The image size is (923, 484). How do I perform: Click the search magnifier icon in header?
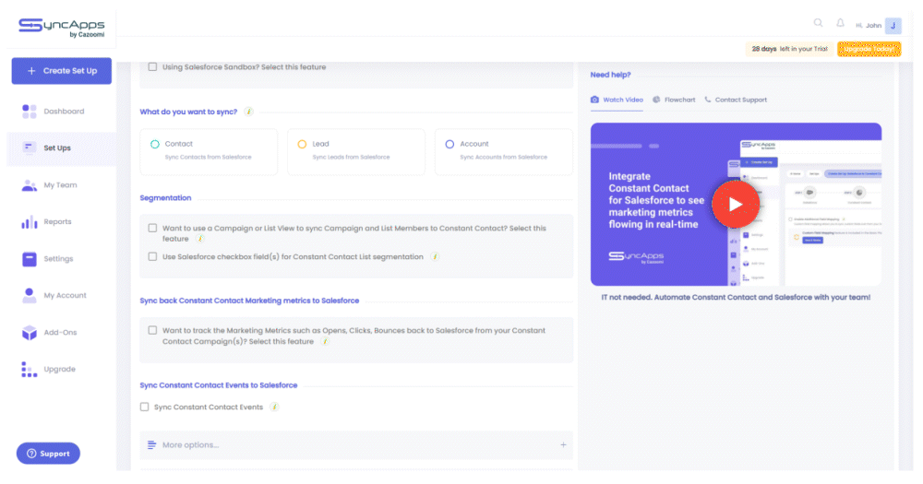(818, 23)
